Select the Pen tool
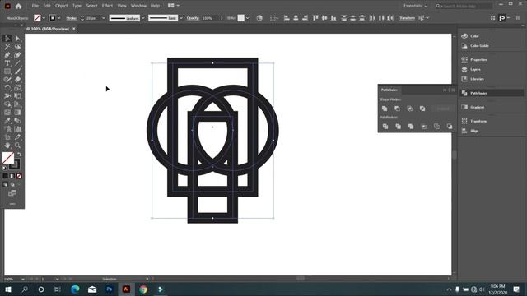 [7, 55]
